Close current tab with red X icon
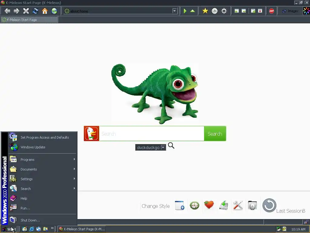Screen dimensions: 310x233 coord(260,11)
